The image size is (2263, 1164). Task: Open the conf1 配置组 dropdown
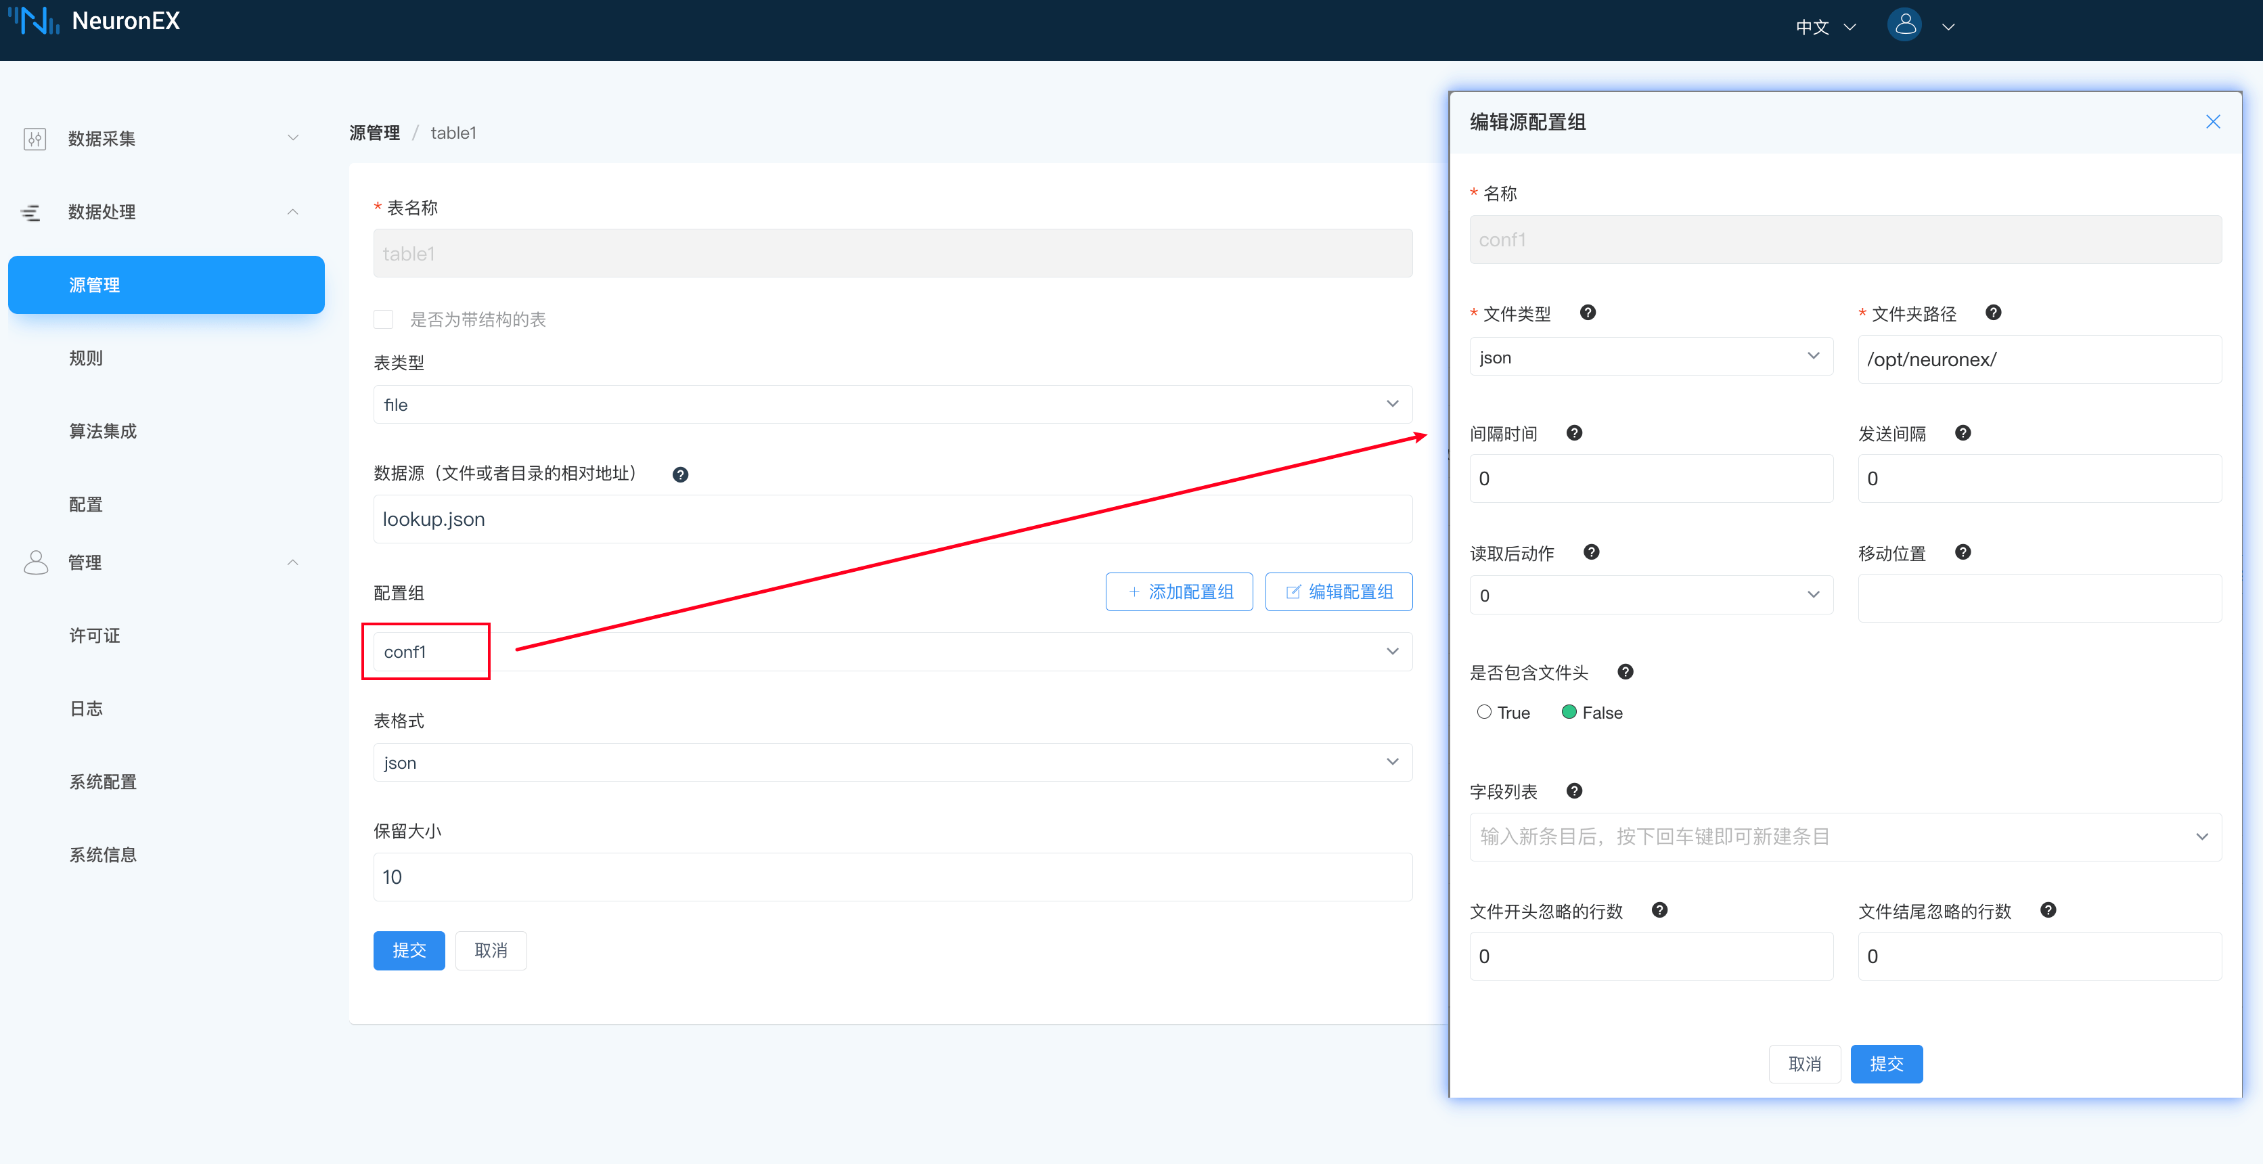[x=893, y=652]
